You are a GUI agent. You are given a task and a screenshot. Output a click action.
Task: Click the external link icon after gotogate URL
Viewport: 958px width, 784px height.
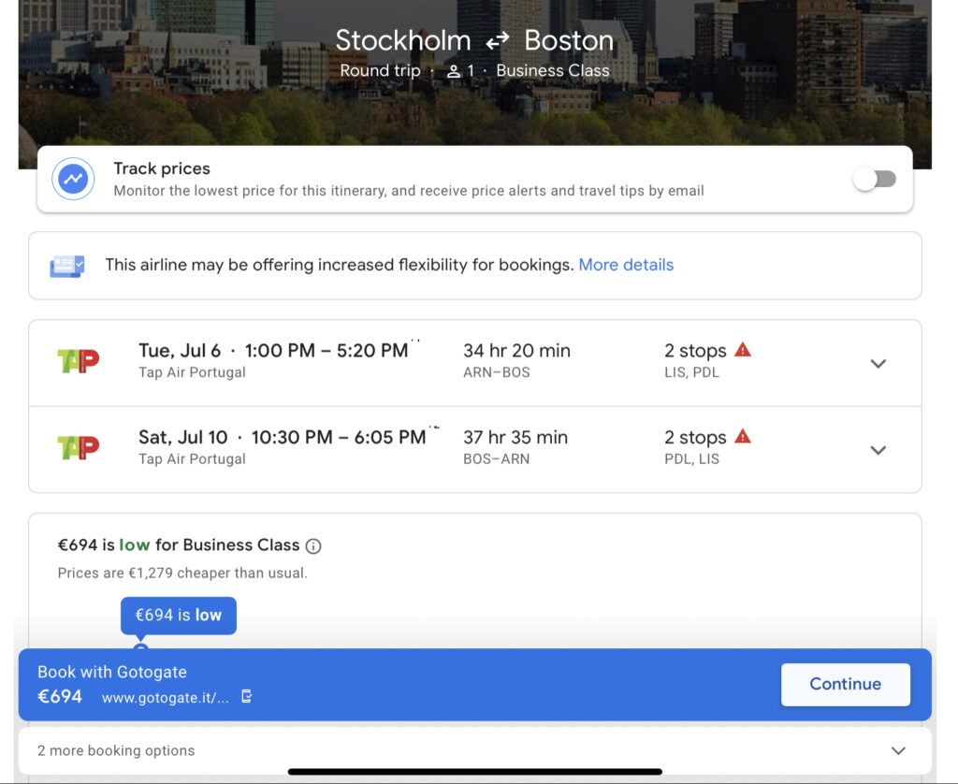click(247, 696)
